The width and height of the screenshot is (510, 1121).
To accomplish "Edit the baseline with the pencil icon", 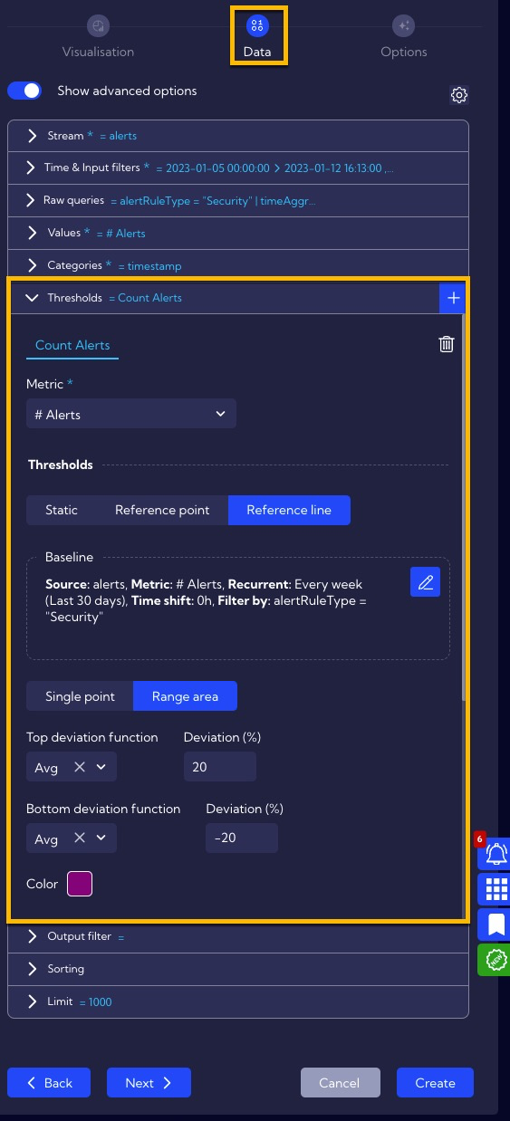I will coord(425,581).
